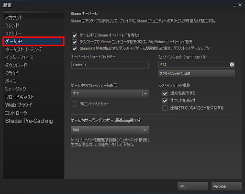Expand the max pings per minute dropdown
The width and height of the screenshot is (245, 194).
click(110, 130)
